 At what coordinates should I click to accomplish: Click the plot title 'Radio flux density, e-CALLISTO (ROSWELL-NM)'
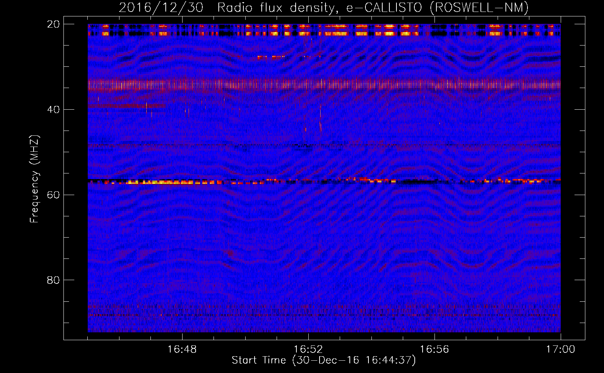click(x=373, y=7)
